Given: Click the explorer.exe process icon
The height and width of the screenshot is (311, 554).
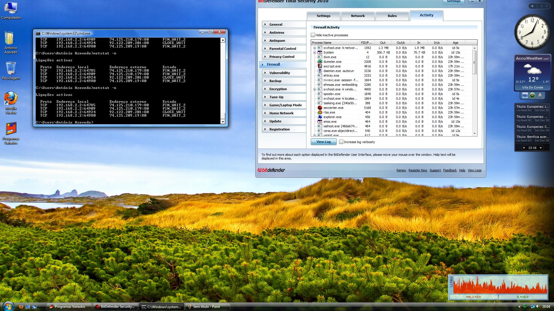Looking at the screenshot, I should tap(320, 117).
